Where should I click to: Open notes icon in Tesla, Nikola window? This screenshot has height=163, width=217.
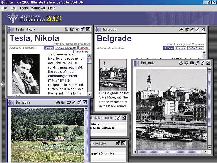pyautogui.click(x=72, y=29)
